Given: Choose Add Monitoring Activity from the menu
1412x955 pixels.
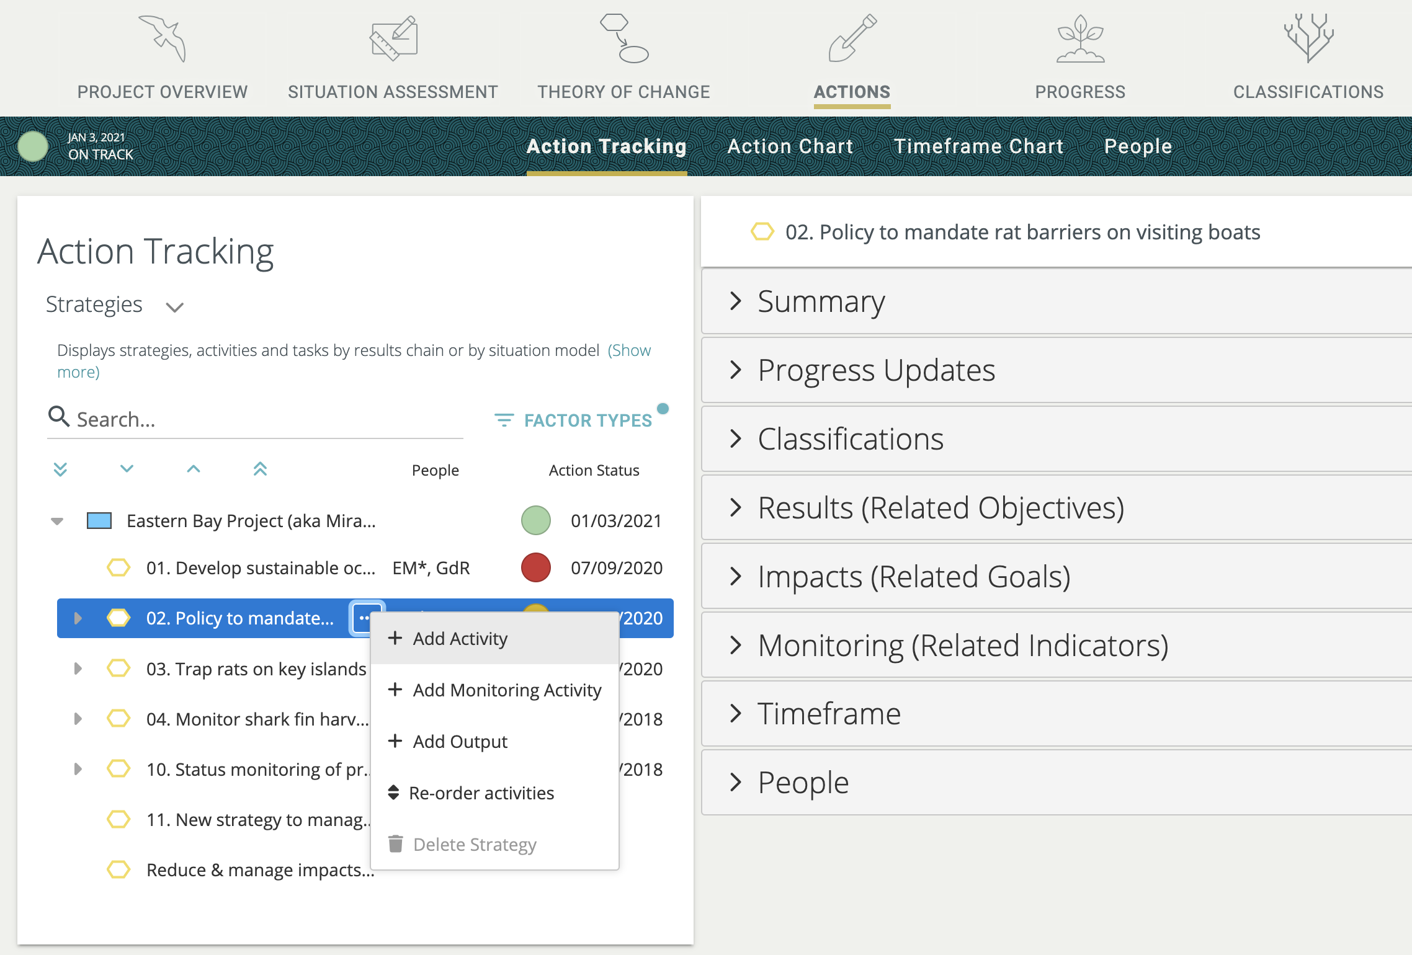Looking at the screenshot, I should 507,690.
